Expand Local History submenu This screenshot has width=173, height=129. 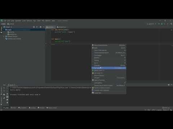pos(109,83)
